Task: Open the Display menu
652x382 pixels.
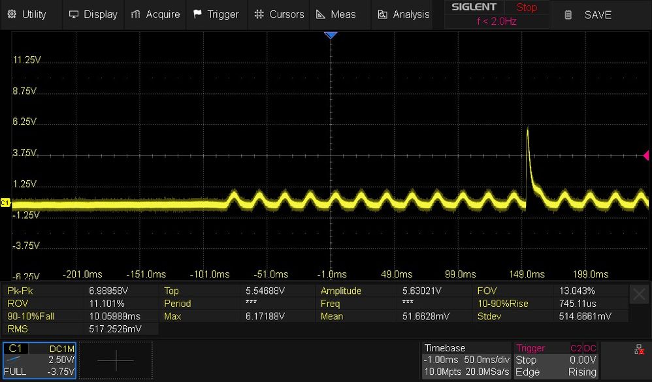Action: [93, 14]
